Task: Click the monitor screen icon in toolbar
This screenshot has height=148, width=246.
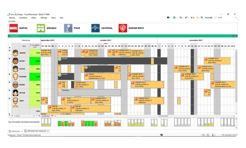Action: 168,18
